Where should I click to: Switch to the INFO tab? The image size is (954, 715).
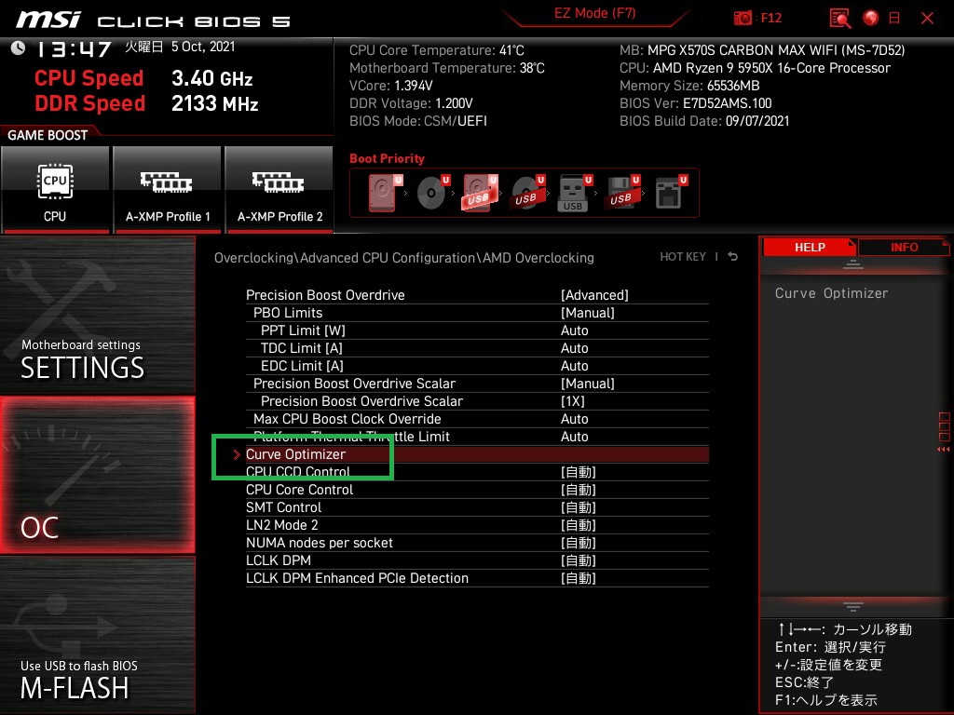point(904,248)
